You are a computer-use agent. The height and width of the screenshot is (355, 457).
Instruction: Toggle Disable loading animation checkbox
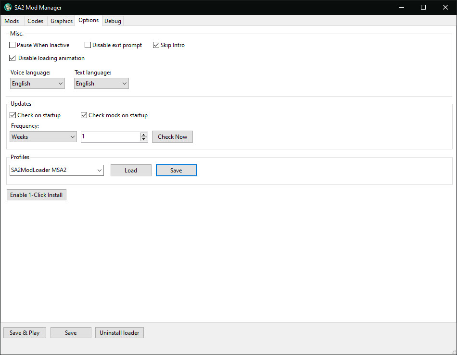coord(13,58)
